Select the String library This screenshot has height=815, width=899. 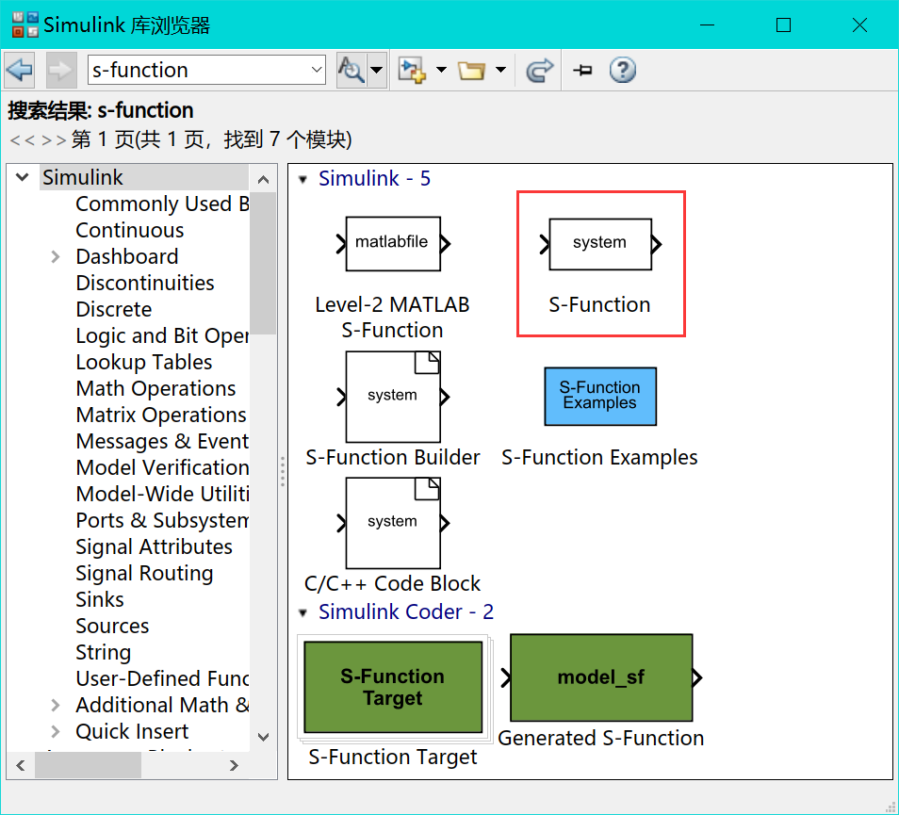coord(104,652)
